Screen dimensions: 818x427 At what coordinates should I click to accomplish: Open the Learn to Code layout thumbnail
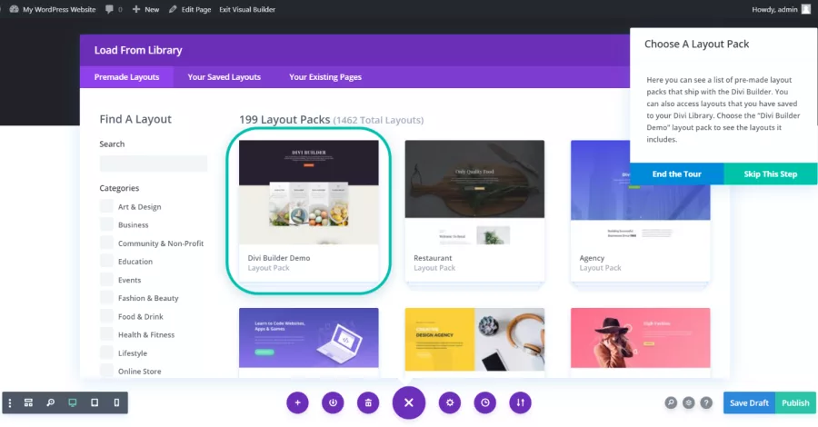click(309, 339)
